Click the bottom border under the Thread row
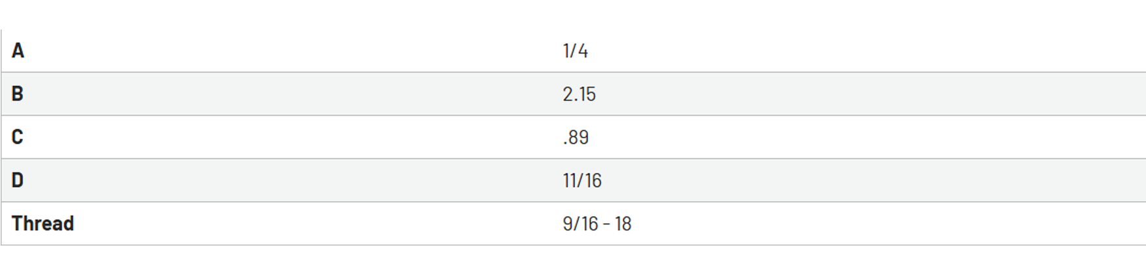Screen dimensions: 1146x275 573,245
